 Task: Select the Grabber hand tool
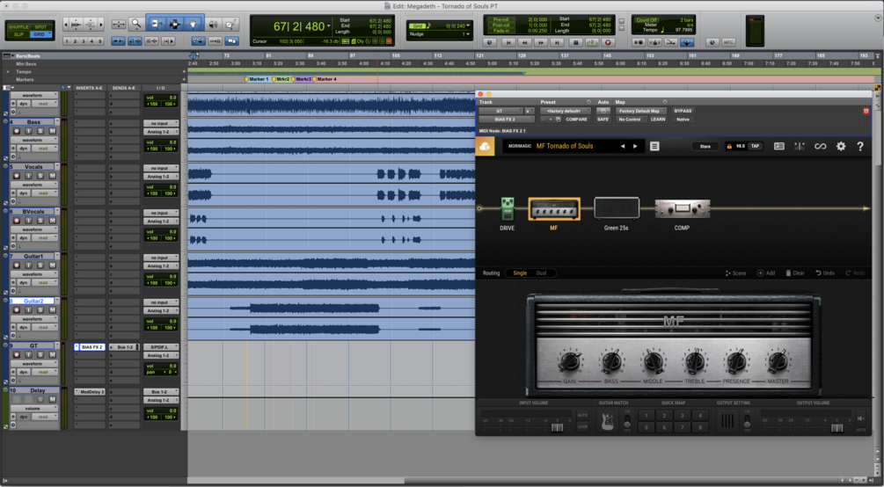(193, 25)
